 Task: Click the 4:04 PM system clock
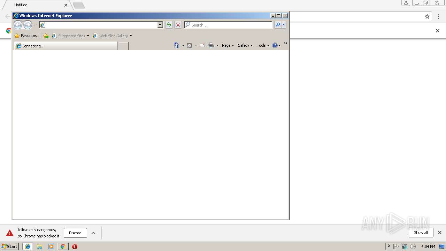coord(428,246)
